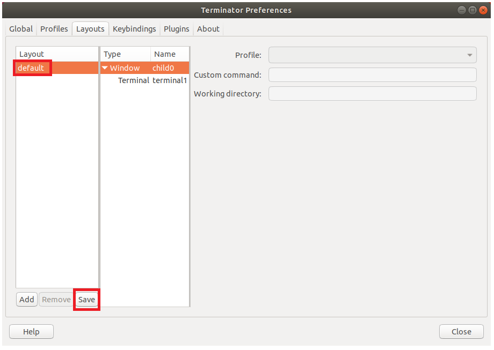
Task: Minimize the Terminator Preferences window
Action: tap(462, 10)
